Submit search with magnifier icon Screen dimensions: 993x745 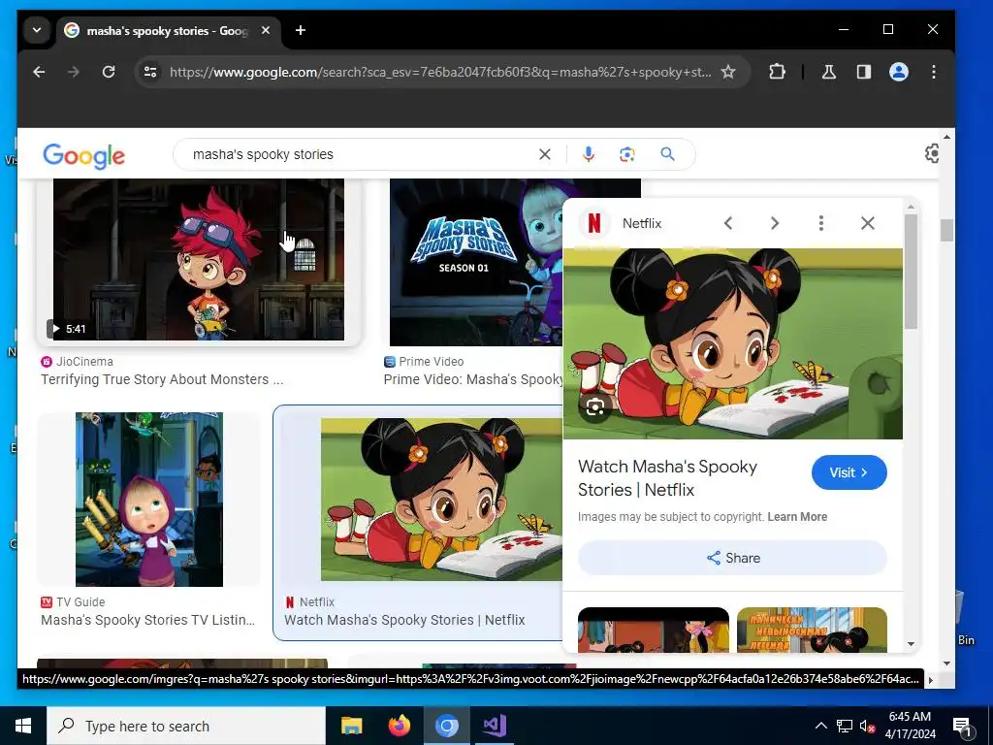[667, 154]
